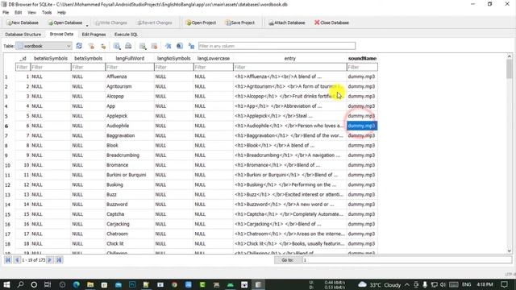Open the File menu

[x=6, y=13]
